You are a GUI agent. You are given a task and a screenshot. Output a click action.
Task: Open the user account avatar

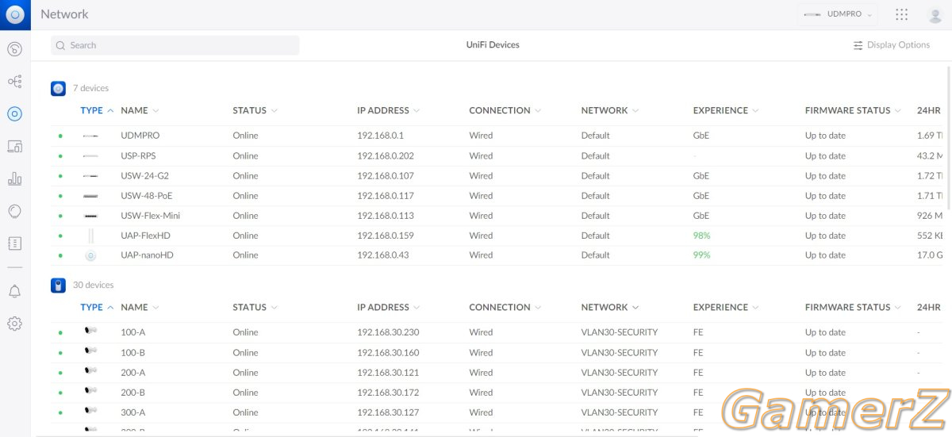click(x=935, y=14)
